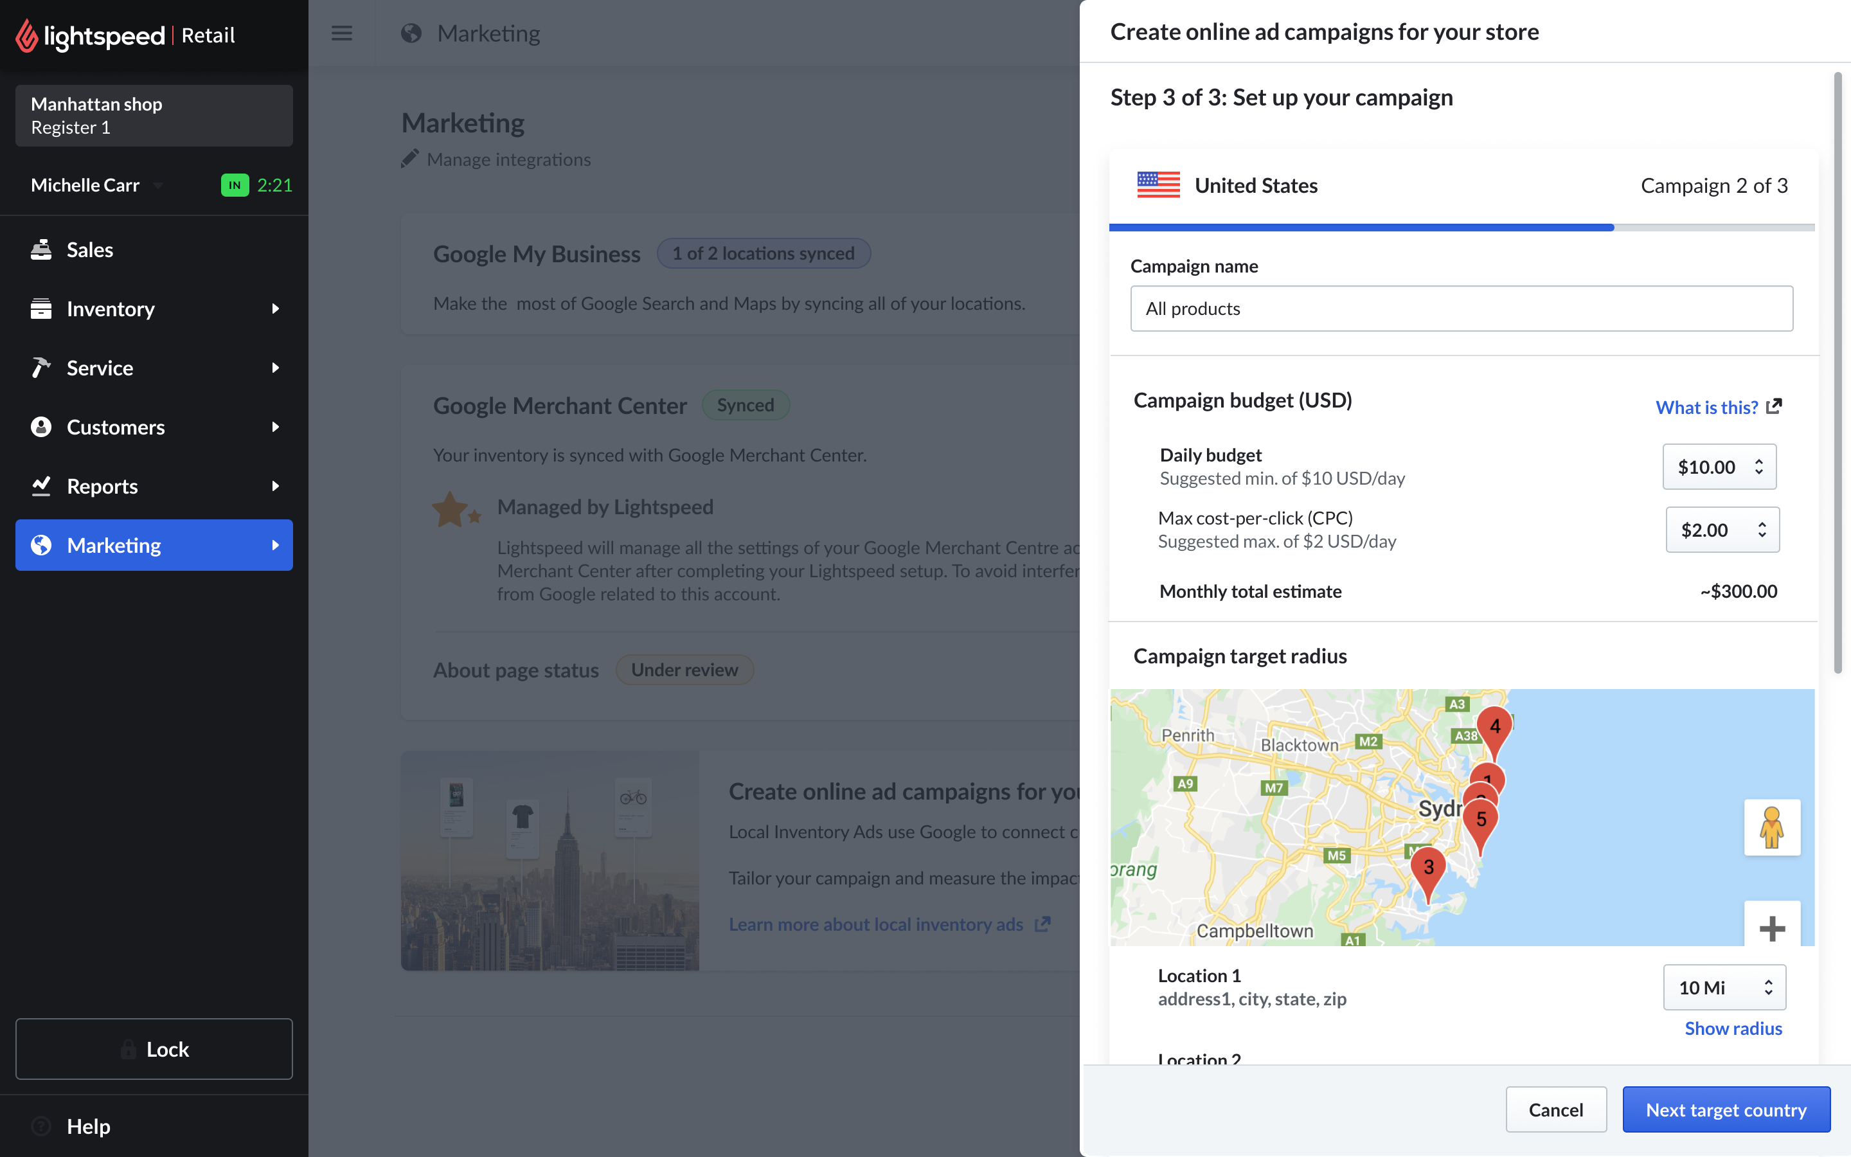Click the Manage integrations link

[508, 159]
